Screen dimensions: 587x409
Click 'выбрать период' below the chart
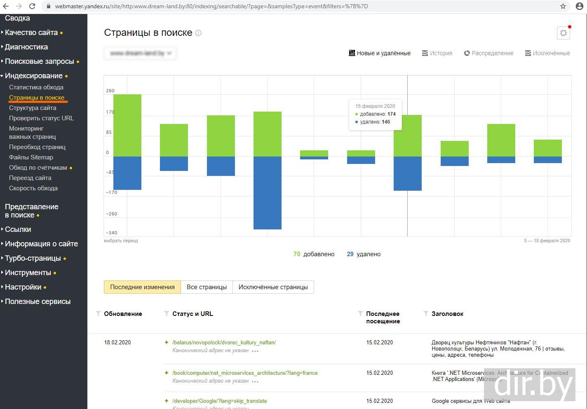click(121, 241)
